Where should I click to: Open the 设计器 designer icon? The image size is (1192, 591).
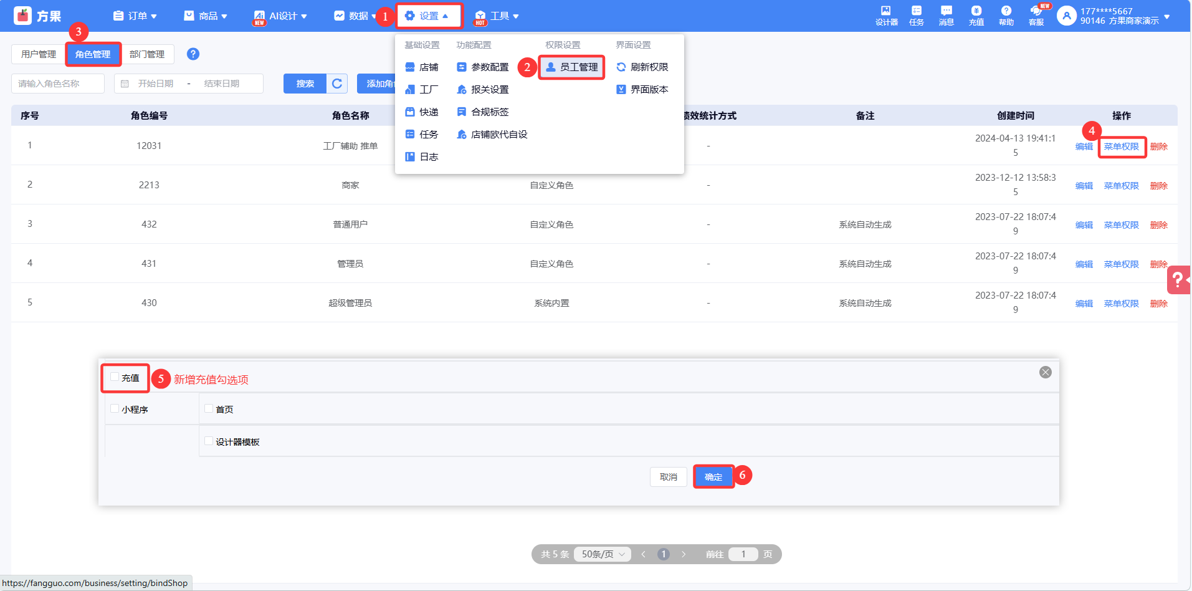885,15
